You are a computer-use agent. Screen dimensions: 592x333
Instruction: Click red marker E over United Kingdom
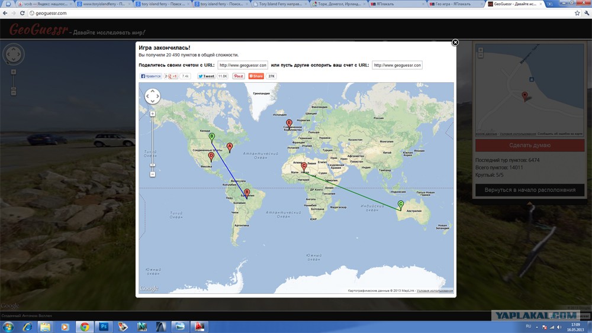coord(289,124)
